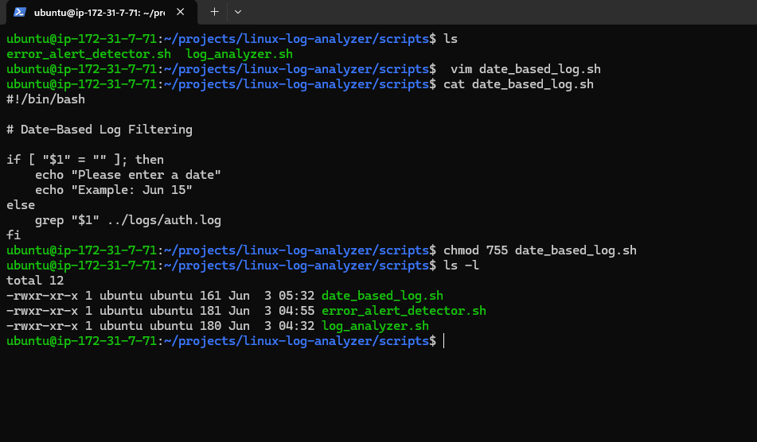Open a new tab with plus button
757x442 pixels.
click(x=214, y=12)
